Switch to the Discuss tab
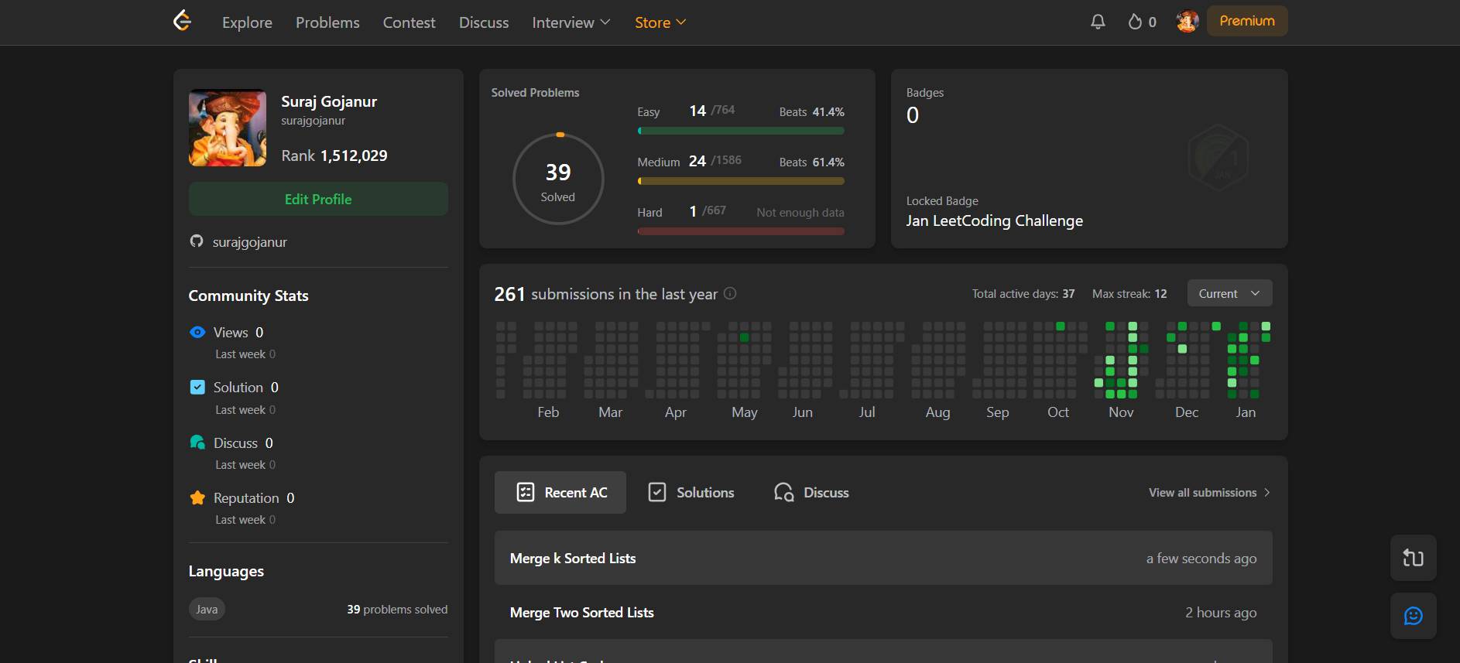 (x=811, y=493)
